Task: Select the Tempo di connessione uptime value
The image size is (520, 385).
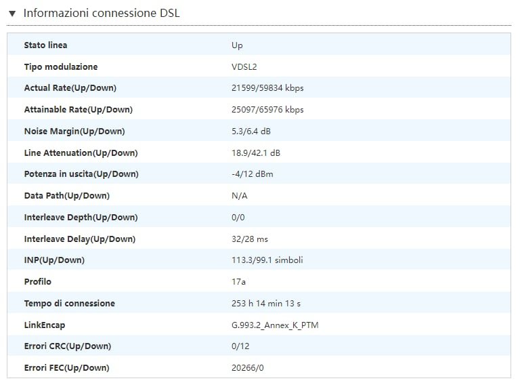Action: tap(265, 304)
